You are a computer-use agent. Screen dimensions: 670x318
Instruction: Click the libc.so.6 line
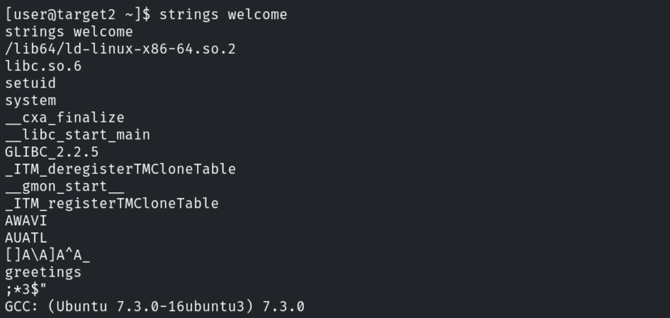pos(43,66)
